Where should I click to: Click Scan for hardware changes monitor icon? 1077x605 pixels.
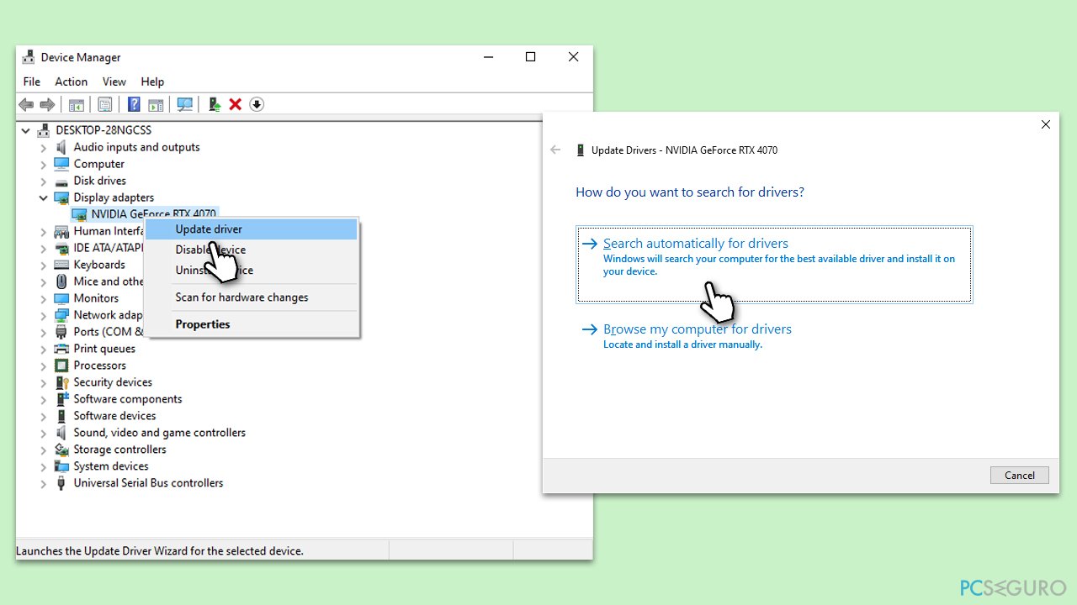tap(185, 104)
